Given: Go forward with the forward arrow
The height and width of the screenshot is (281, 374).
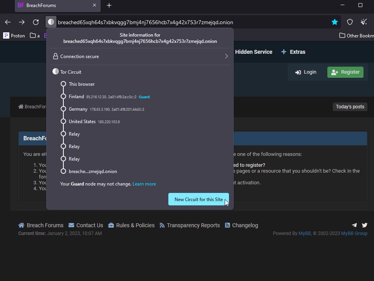Looking at the screenshot, I should click(22, 22).
